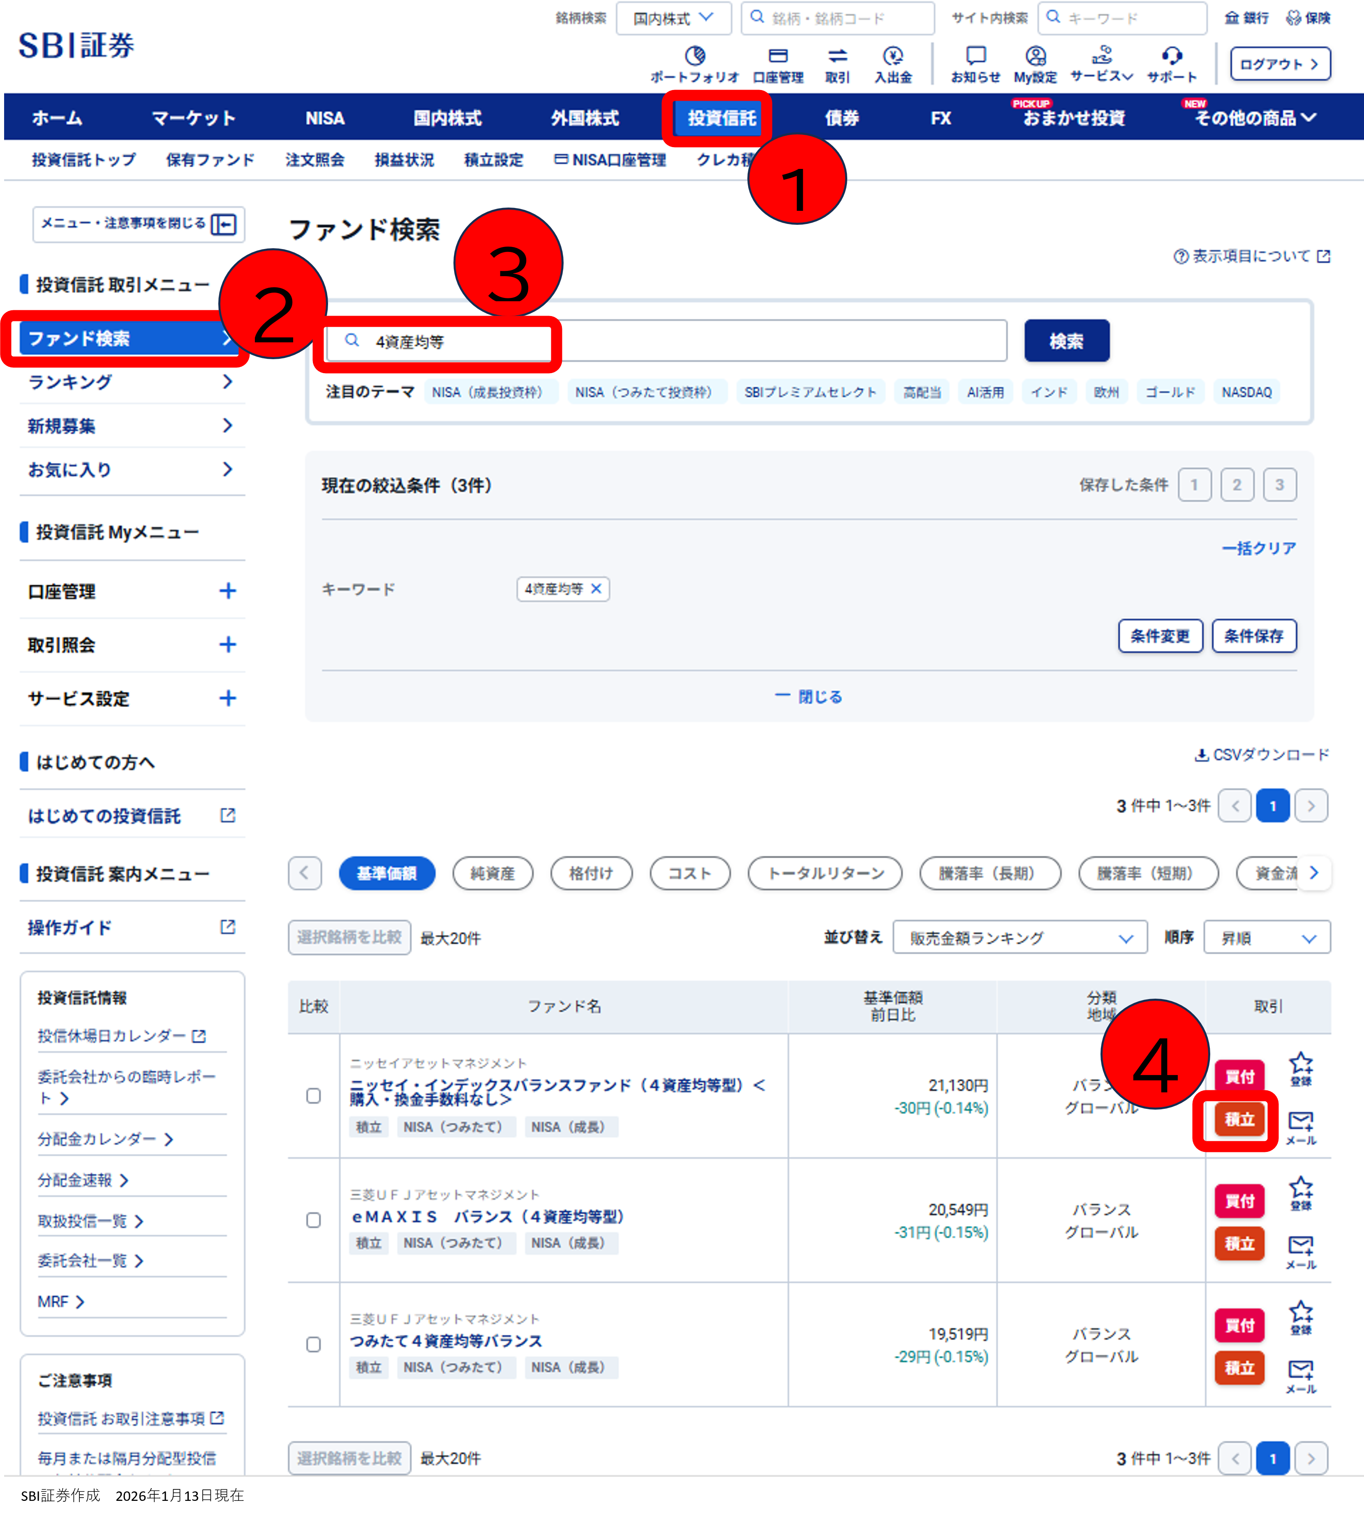
Task: Check compare box for eMAXIS バランス
Action: coord(313,1220)
